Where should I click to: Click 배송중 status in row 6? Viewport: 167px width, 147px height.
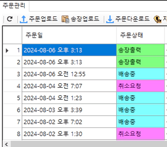point(140,110)
